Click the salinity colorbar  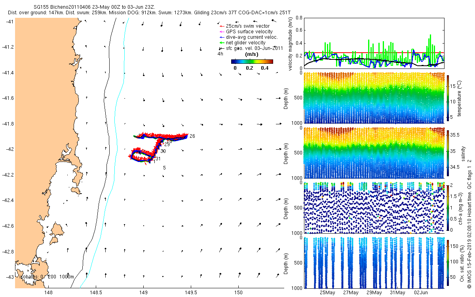tap(448, 153)
